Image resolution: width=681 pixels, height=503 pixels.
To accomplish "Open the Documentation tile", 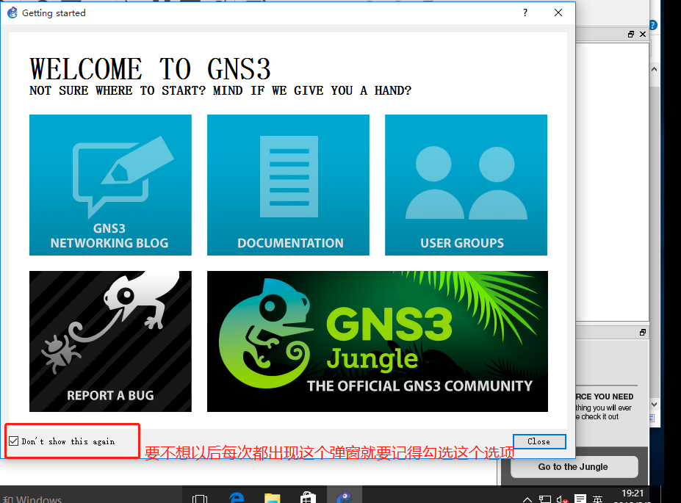I will click(289, 185).
